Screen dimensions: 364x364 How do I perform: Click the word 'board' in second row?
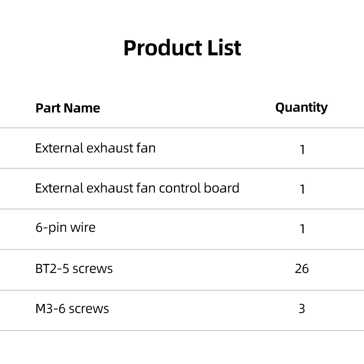pos(221,188)
